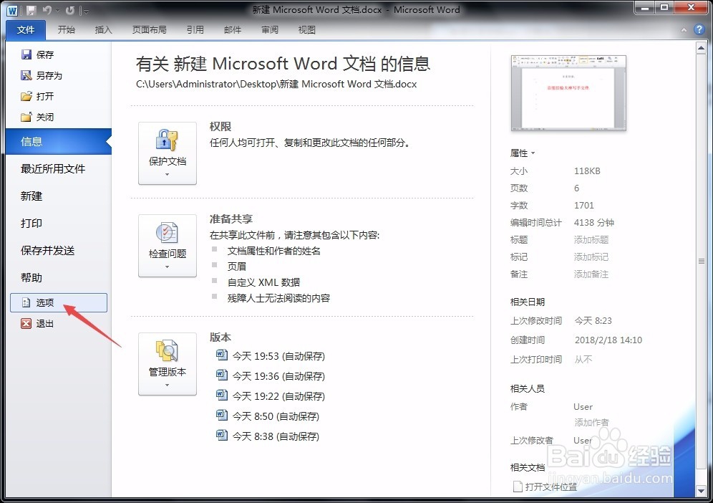Switch to the 引用 tab
Viewport: 713px width, 503px height.
click(195, 30)
